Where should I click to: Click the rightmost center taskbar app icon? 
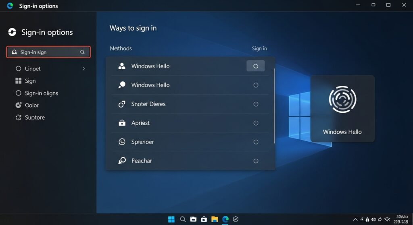[236, 219]
